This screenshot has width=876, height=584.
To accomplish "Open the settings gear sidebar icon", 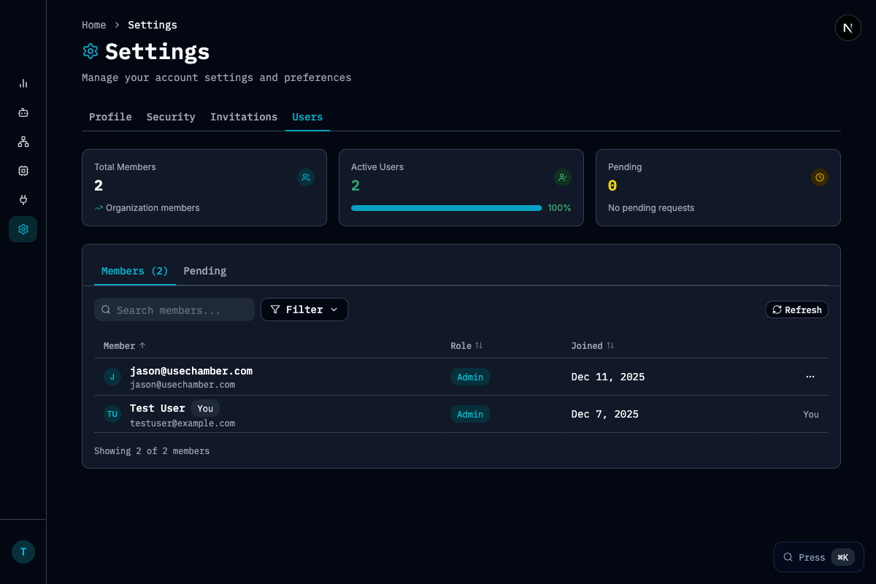I will coord(23,229).
